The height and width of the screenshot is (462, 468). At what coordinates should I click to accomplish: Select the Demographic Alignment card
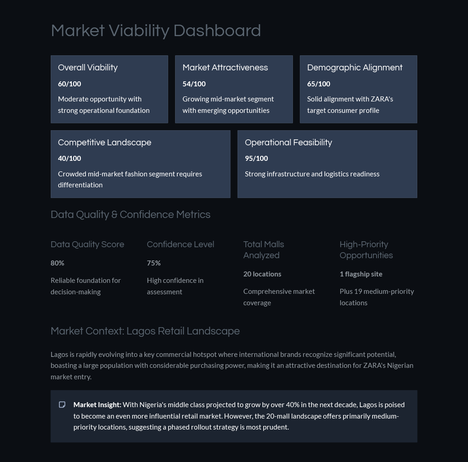[358, 89]
